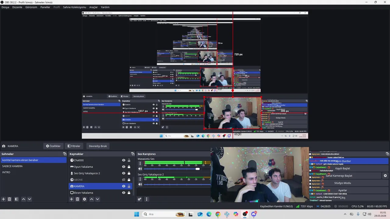Open Ses Giriş Yakalayıcısı 2 three-dot menu
Screen dimensions: 390x219
pyautogui.click(x=140, y=179)
